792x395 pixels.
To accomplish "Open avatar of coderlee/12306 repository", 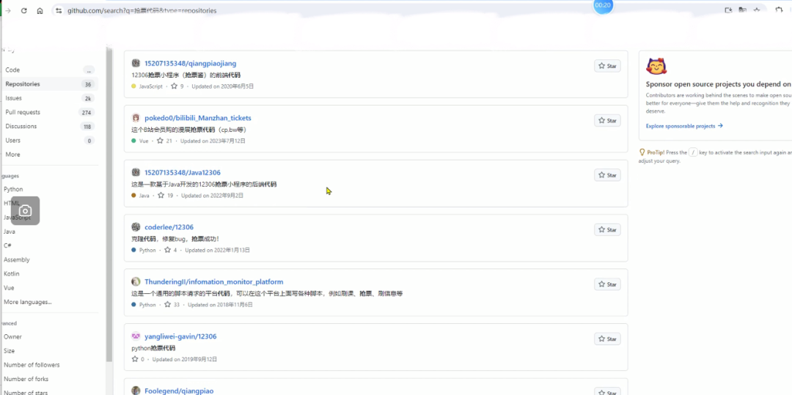I will [136, 227].
